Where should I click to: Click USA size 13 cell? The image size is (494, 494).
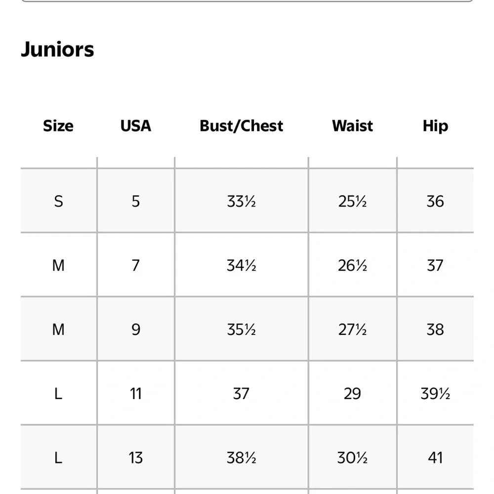tap(136, 458)
